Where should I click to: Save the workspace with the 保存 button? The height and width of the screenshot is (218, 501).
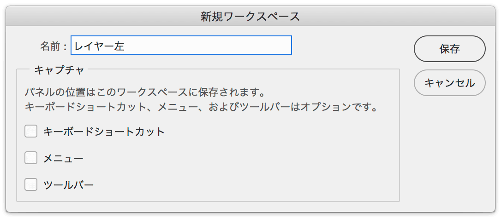[449, 49]
